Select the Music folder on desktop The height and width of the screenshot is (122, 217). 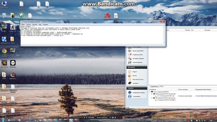[13, 40]
